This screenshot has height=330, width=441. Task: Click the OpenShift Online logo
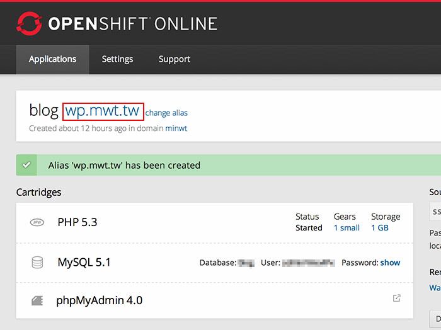[117, 23]
